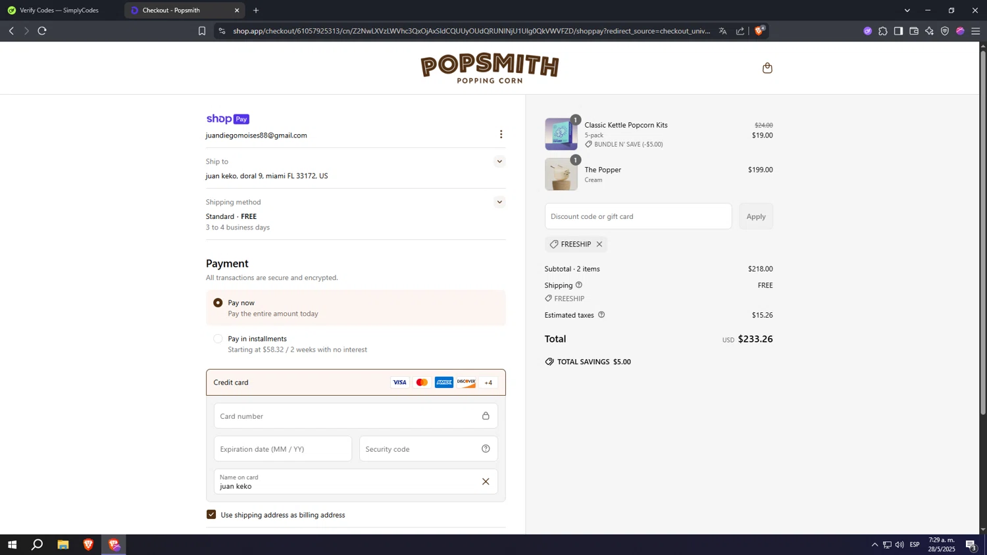Open Windows taskbar search
The width and height of the screenshot is (987, 555).
pyautogui.click(x=38, y=544)
